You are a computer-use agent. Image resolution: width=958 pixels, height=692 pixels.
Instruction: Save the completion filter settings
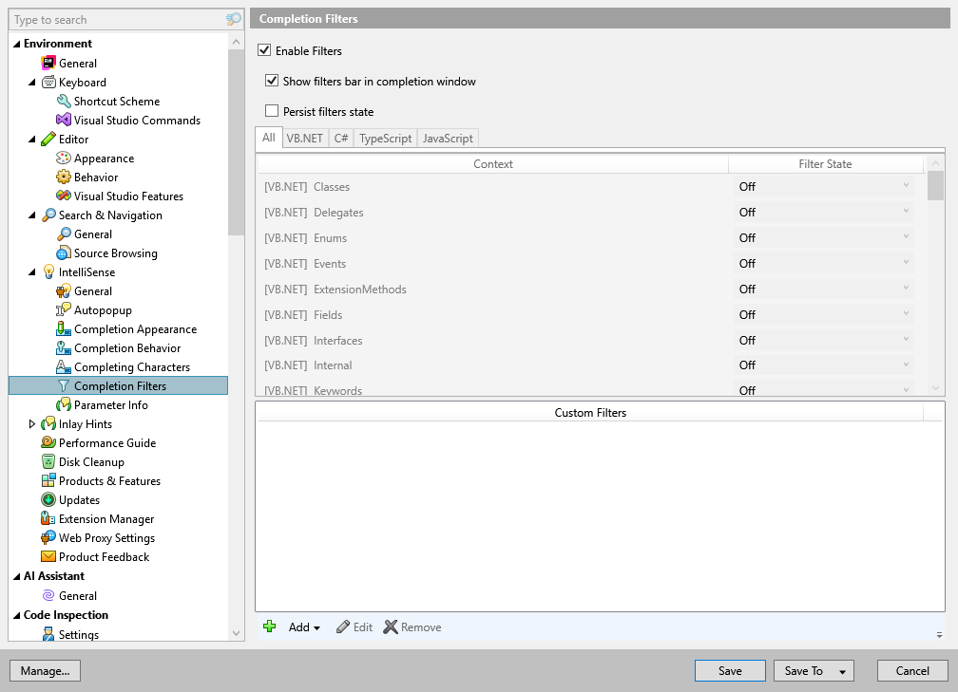pos(729,670)
